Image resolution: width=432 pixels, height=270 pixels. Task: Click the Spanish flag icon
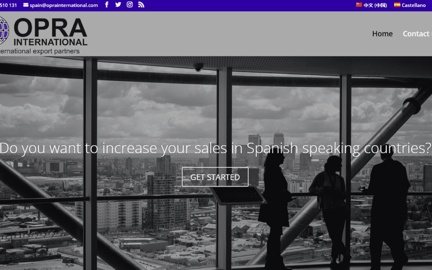point(397,5)
